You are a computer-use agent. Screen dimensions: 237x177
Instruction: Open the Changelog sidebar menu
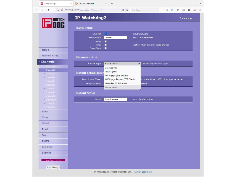53,147
